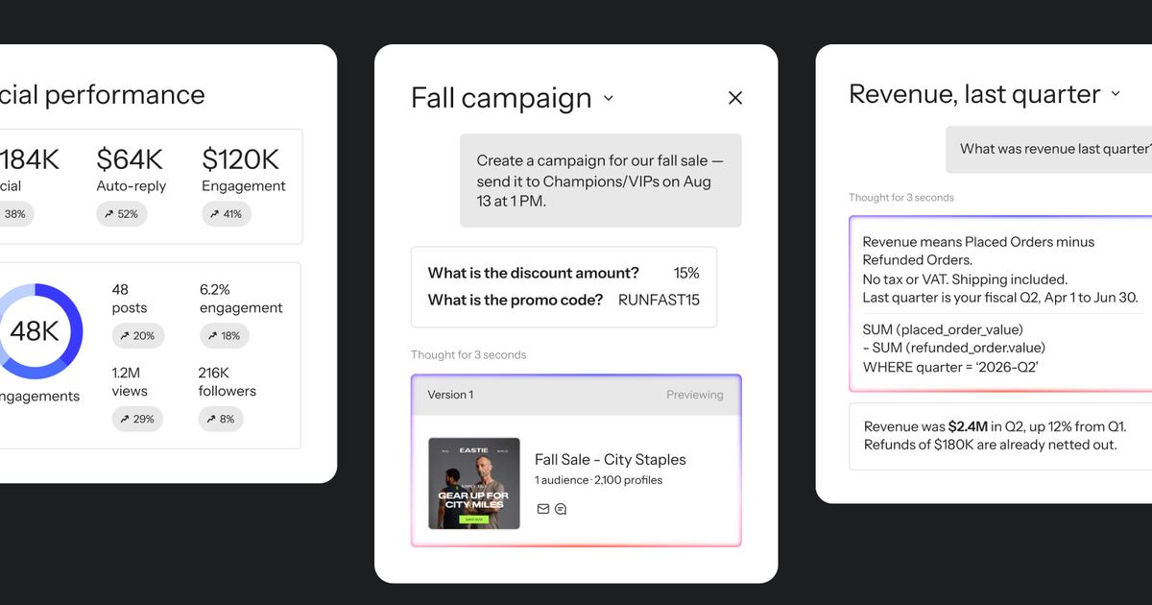Expand 'Thought for 3 seconds' in Fall campaign
Image resolution: width=1152 pixels, height=605 pixels.
pyautogui.click(x=468, y=354)
